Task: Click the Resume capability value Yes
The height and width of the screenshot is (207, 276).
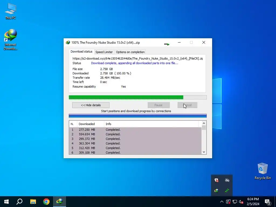Action: coord(123,87)
